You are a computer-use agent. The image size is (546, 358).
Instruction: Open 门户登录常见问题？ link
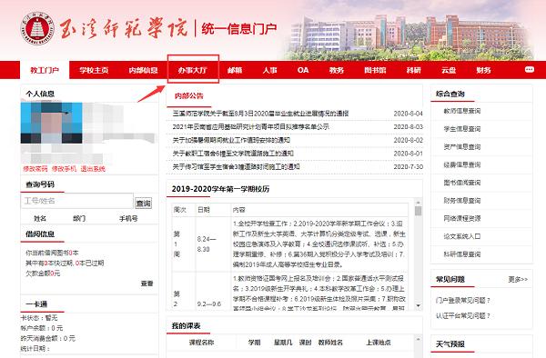point(463,301)
